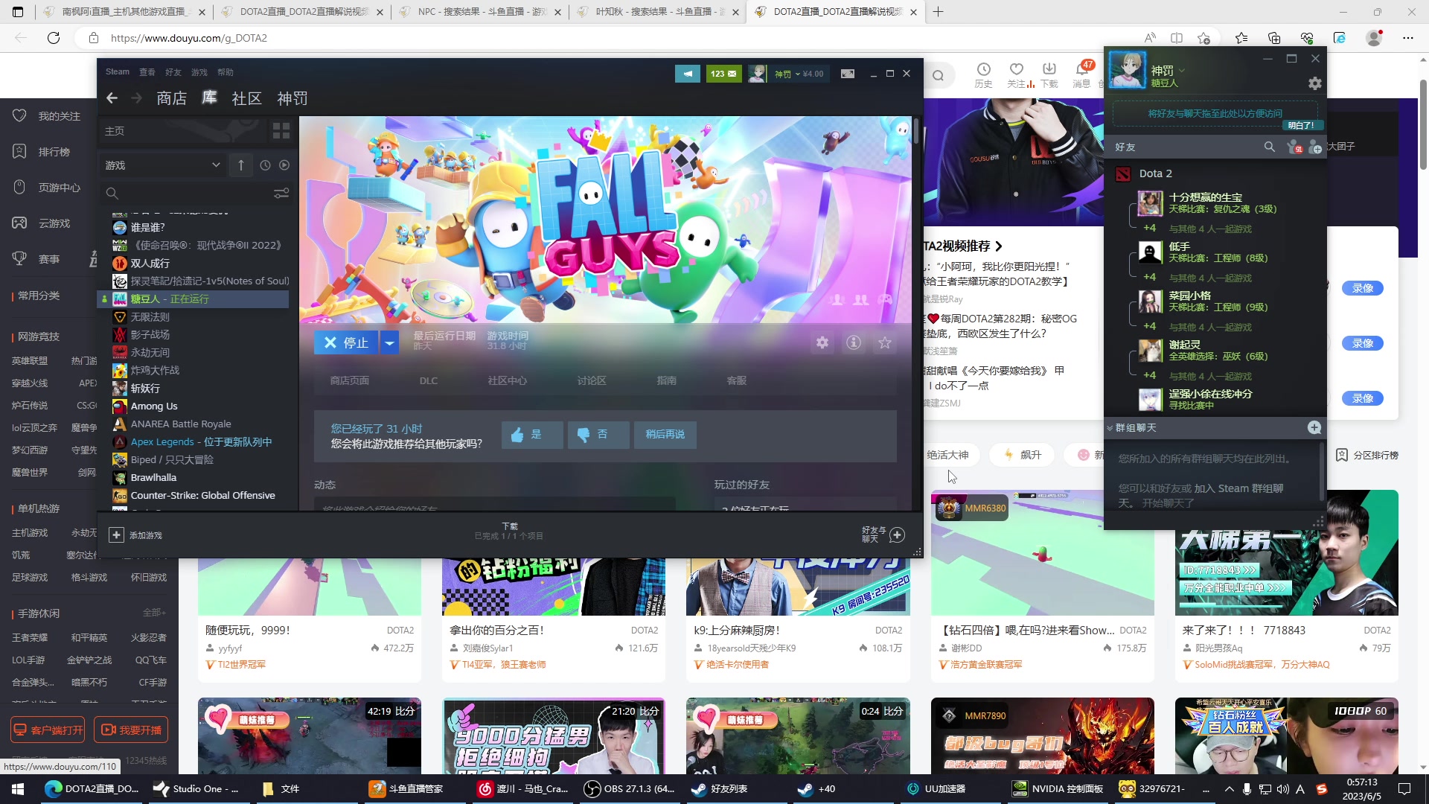Viewport: 1429px width, 804px height.
Task: Open UU加速器 from the taskbar
Action: [x=936, y=788]
